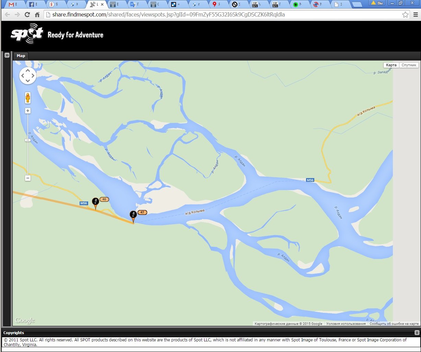
Task: Click Сообщить об ошибке на карте link
Action: click(394, 323)
